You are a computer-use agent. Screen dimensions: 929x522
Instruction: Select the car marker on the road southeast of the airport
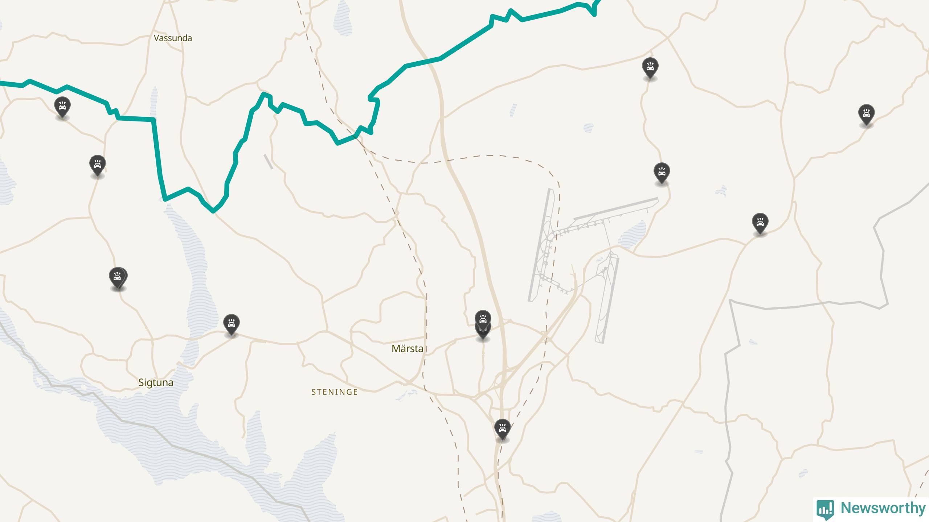760,223
